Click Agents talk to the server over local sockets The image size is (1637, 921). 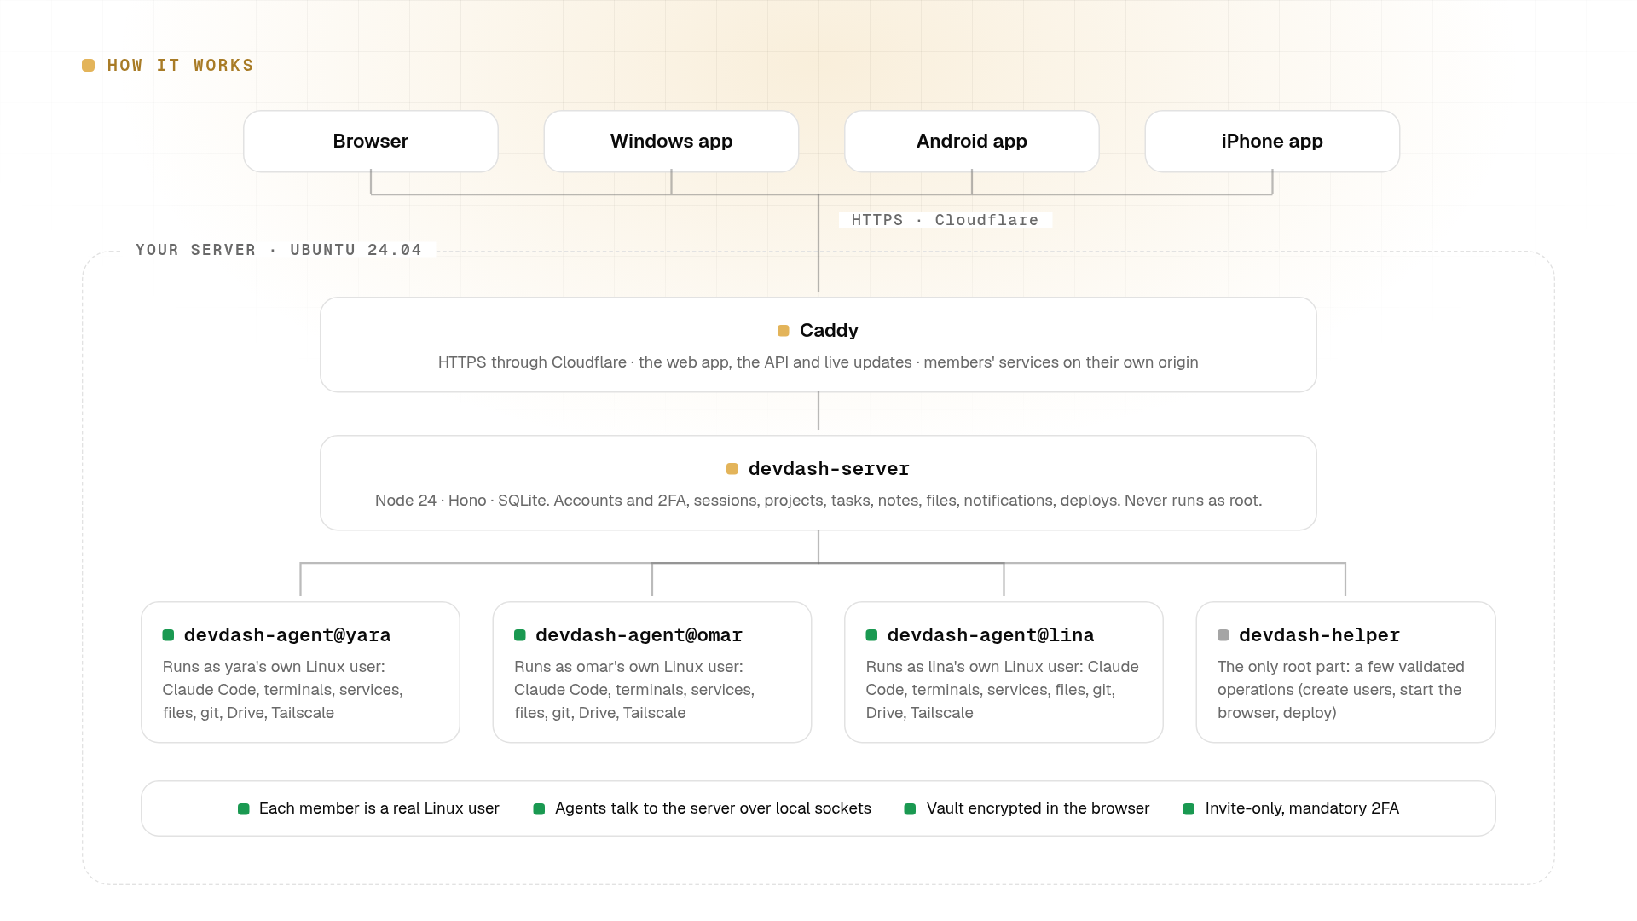click(x=713, y=808)
